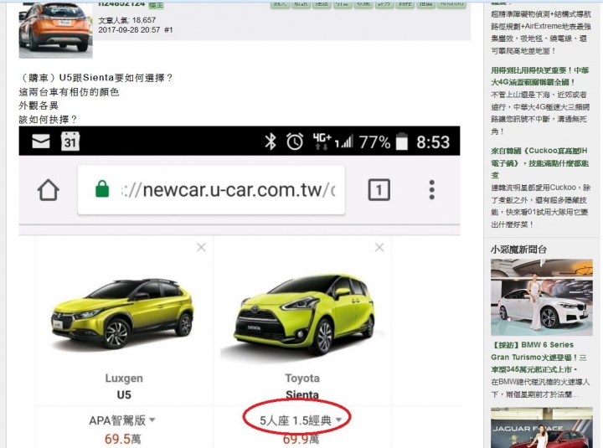Click the 小惡魔新聞台 section heading
603x448 pixels.
pyautogui.click(x=518, y=250)
